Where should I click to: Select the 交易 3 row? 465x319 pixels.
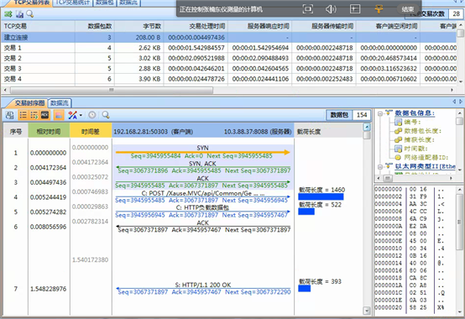228,69
